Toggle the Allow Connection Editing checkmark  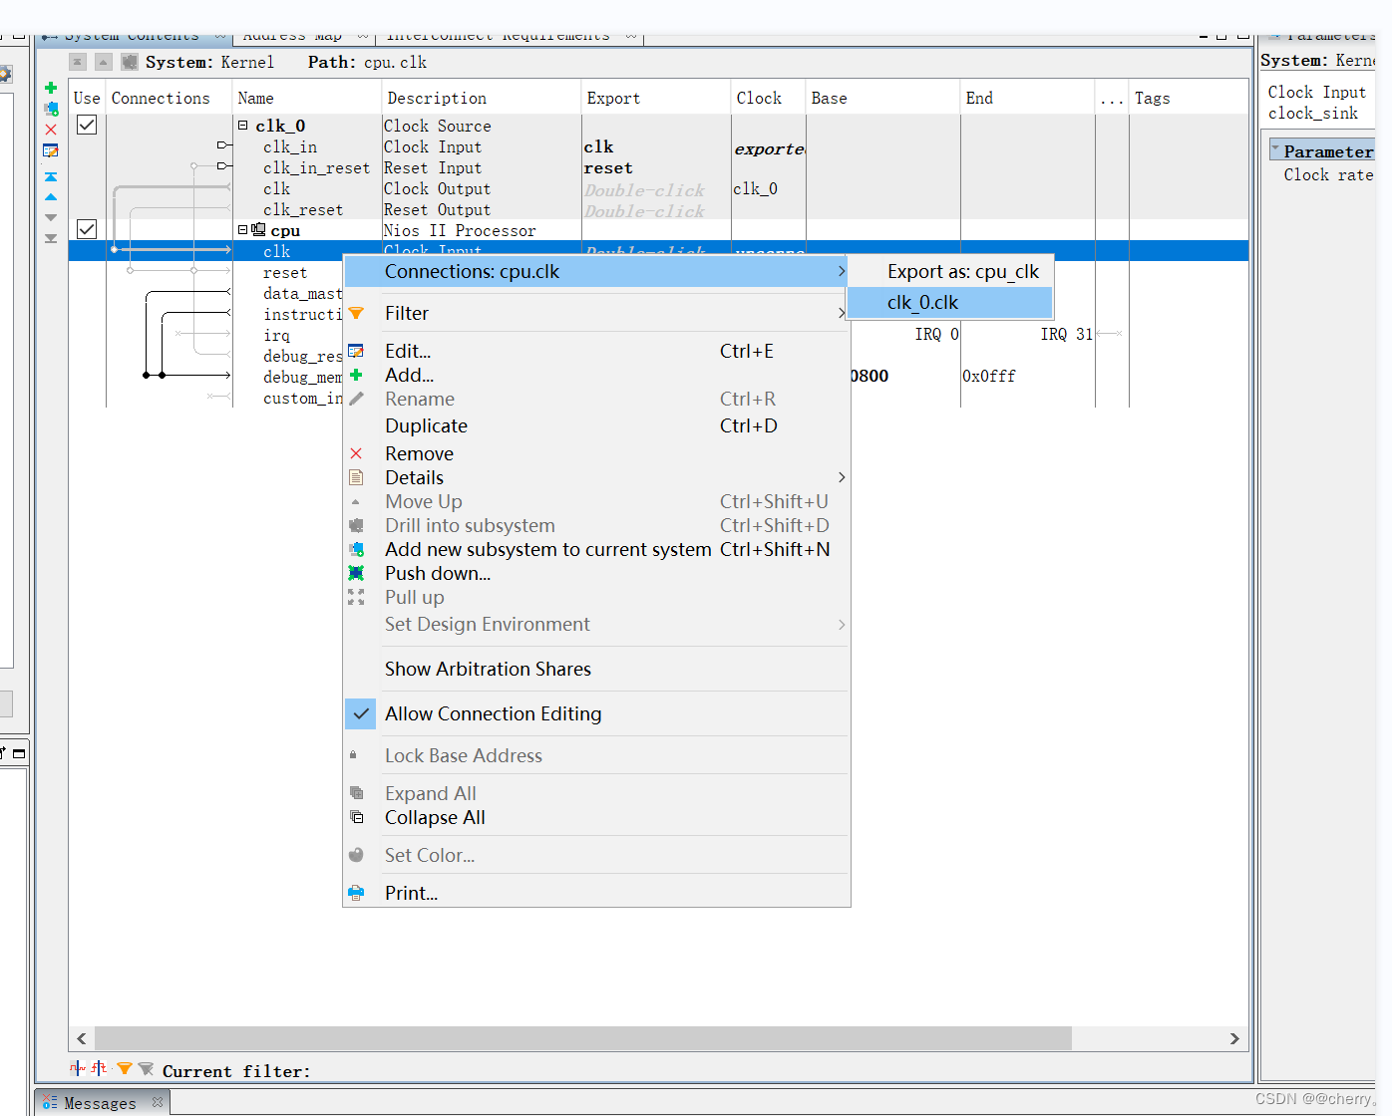point(361,713)
